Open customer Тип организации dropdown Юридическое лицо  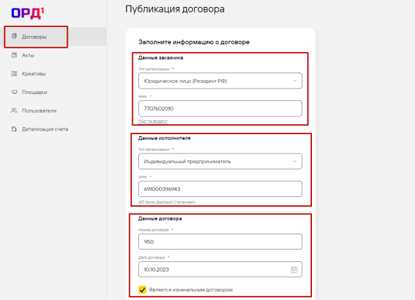pos(220,81)
